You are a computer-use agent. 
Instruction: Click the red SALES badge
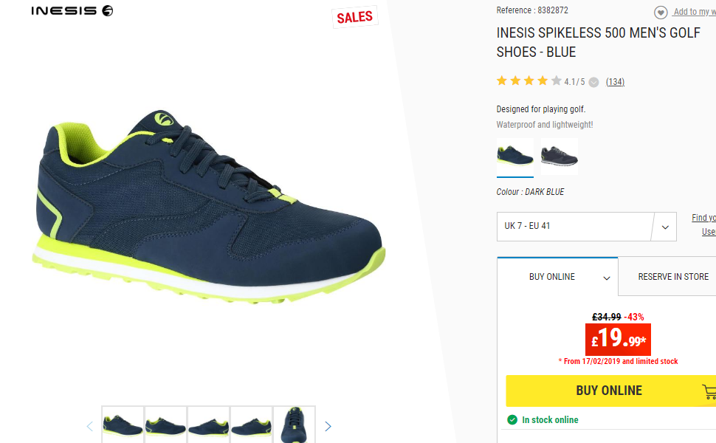355,18
